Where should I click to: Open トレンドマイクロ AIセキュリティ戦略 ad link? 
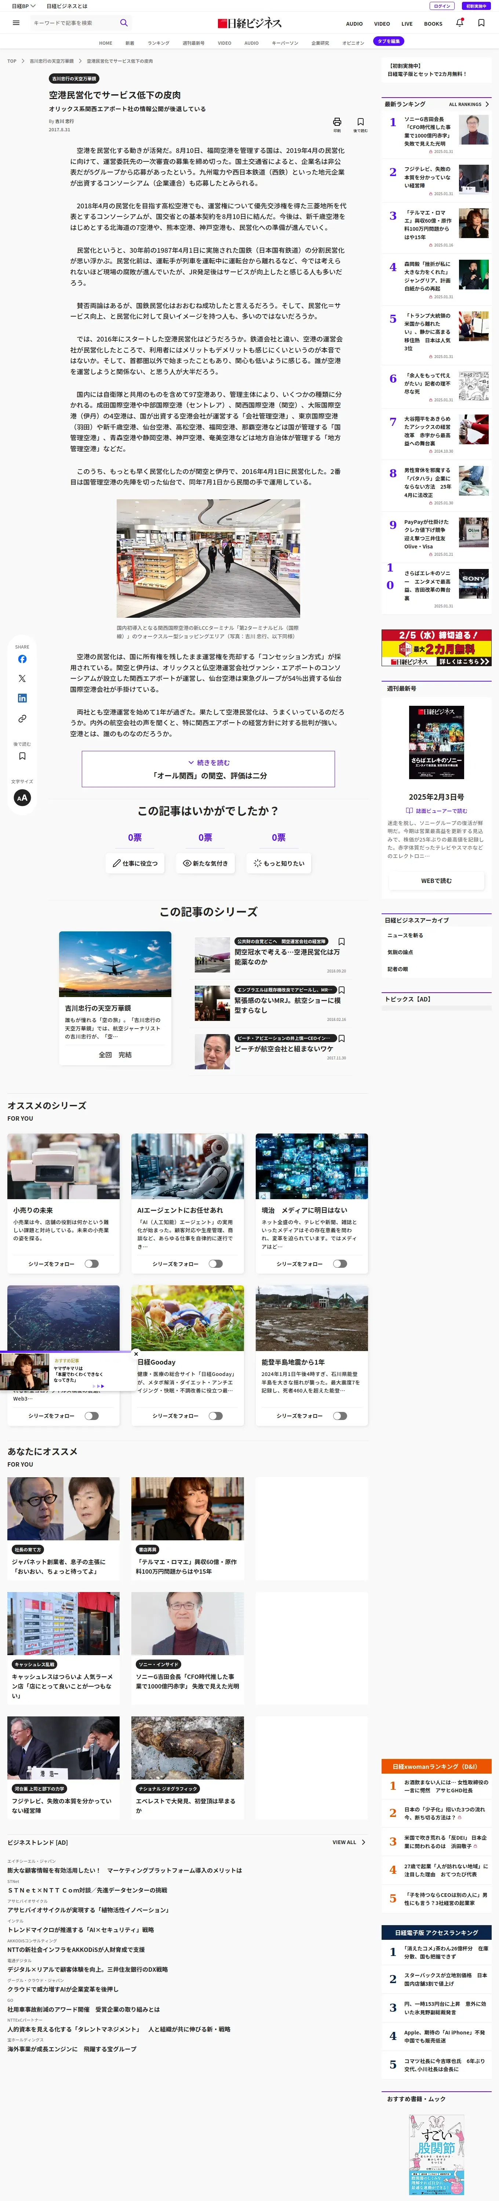(81, 1929)
